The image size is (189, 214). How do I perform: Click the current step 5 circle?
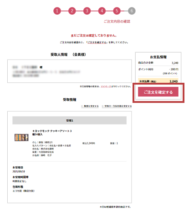[x=117, y=11]
